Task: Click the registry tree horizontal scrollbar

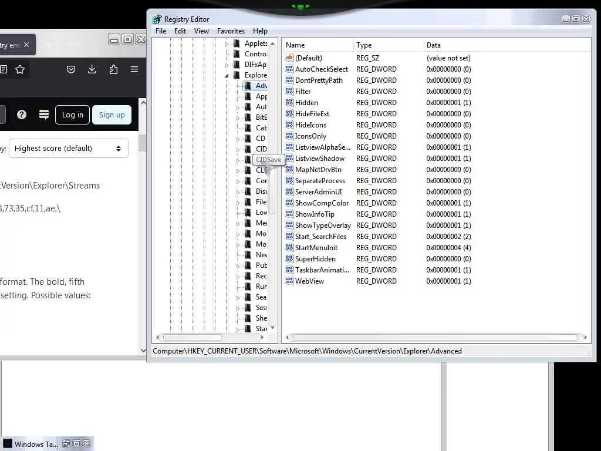Action: tap(193, 338)
